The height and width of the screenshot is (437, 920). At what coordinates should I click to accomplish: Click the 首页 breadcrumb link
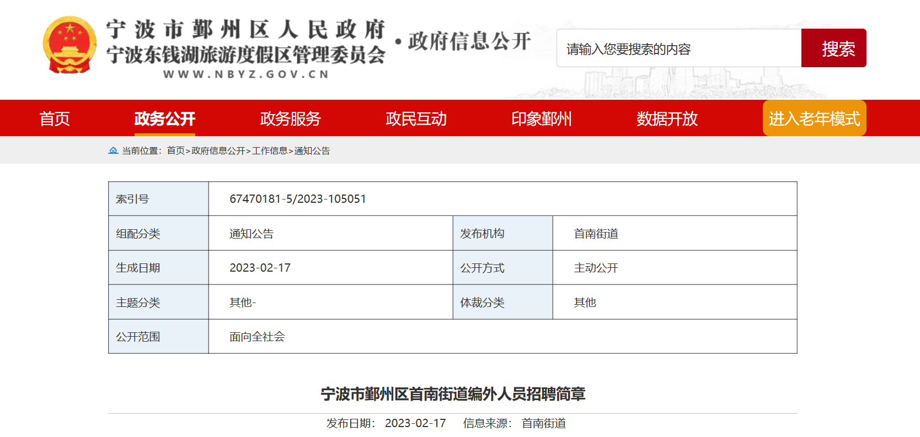pos(176,150)
